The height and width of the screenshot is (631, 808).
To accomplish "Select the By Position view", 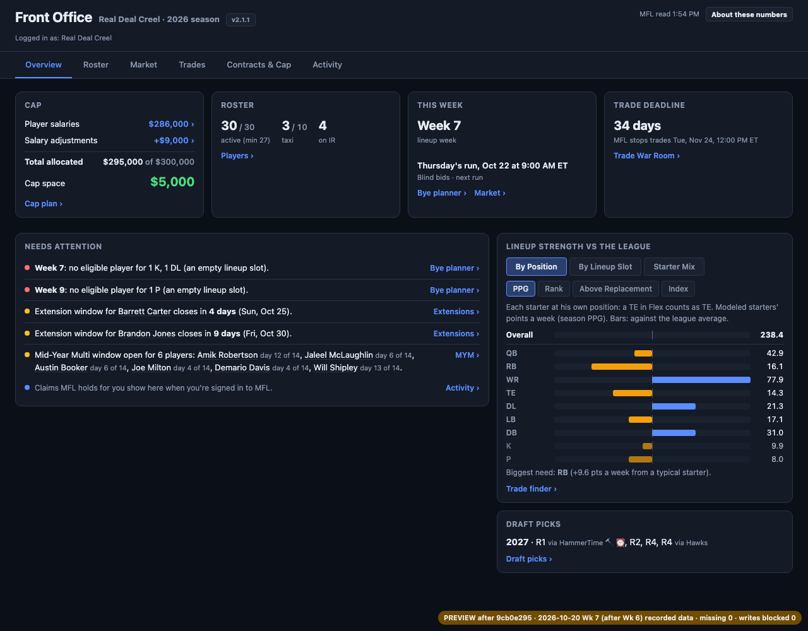I will [x=537, y=267].
